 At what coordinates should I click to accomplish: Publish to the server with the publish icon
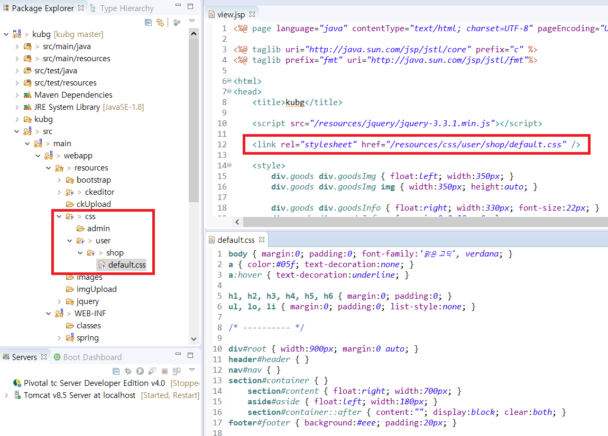click(x=177, y=371)
